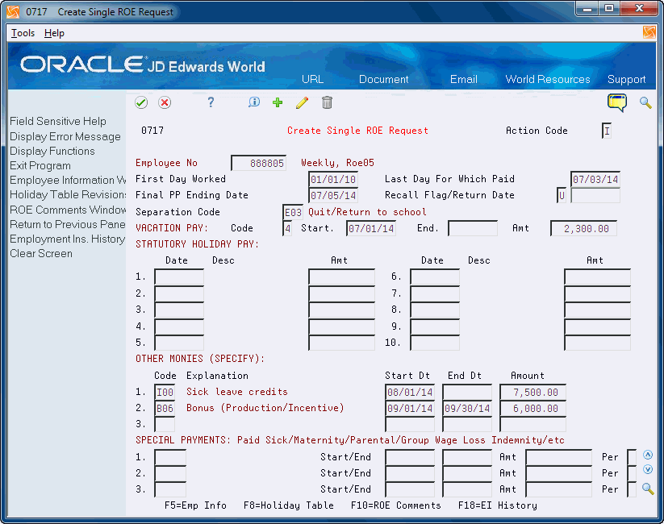Click Statutory Holiday row 1 Date field
This screenshot has height=524, width=664.
coord(179,277)
